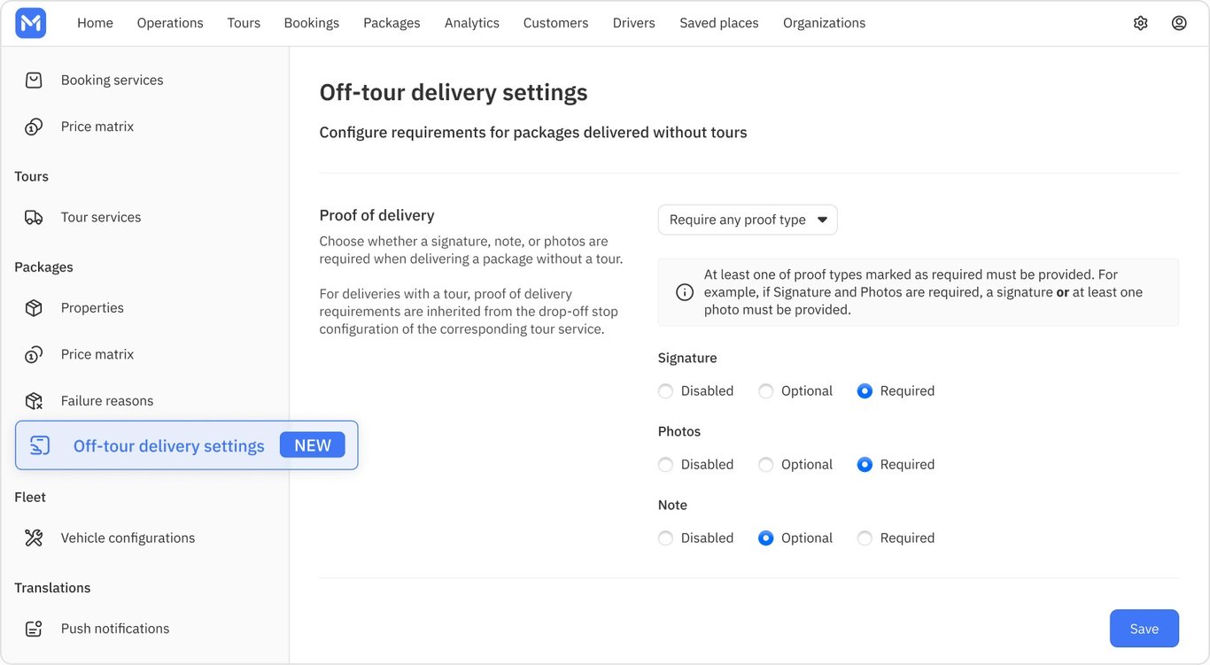Image resolution: width=1210 pixels, height=665 pixels.
Task: Open Saved places in top navigation
Action: [x=719, y=23]
